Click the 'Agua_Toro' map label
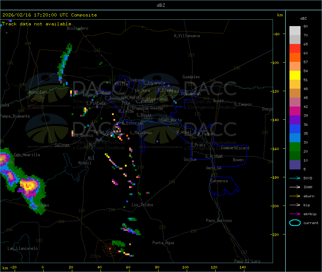The height and width of the screenshot is (272, 322). tap(38, 92)
